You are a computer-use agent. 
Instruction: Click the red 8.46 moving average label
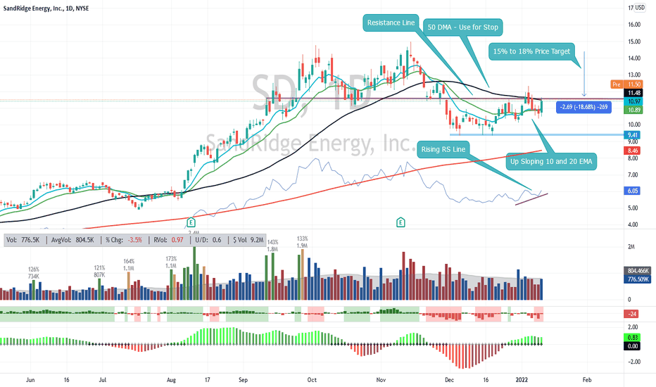tap(633, 151)
